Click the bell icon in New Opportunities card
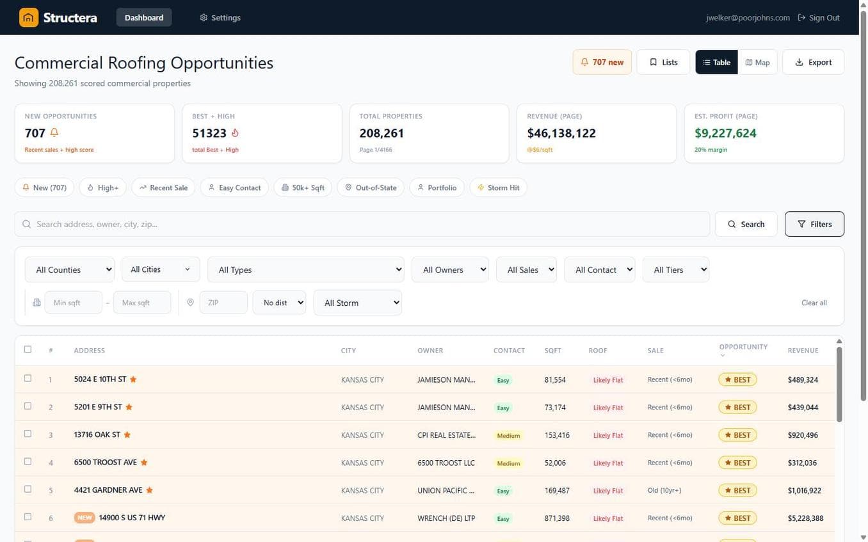The height and width of the screenshot is (542, 868). point(54,133)
